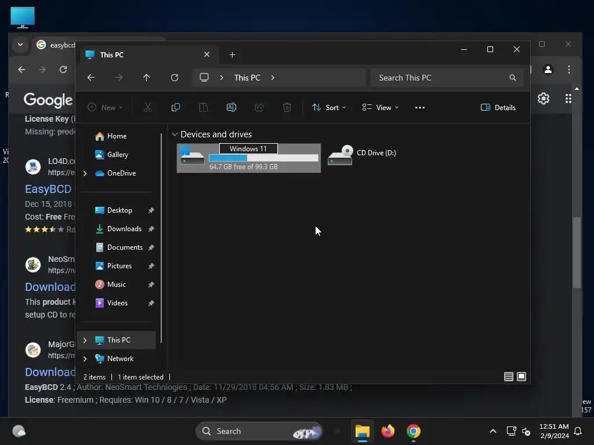The width and height of the screenshot is (594, 445).
Task: Switch to details list view icon
Action: tap(508, 377)
